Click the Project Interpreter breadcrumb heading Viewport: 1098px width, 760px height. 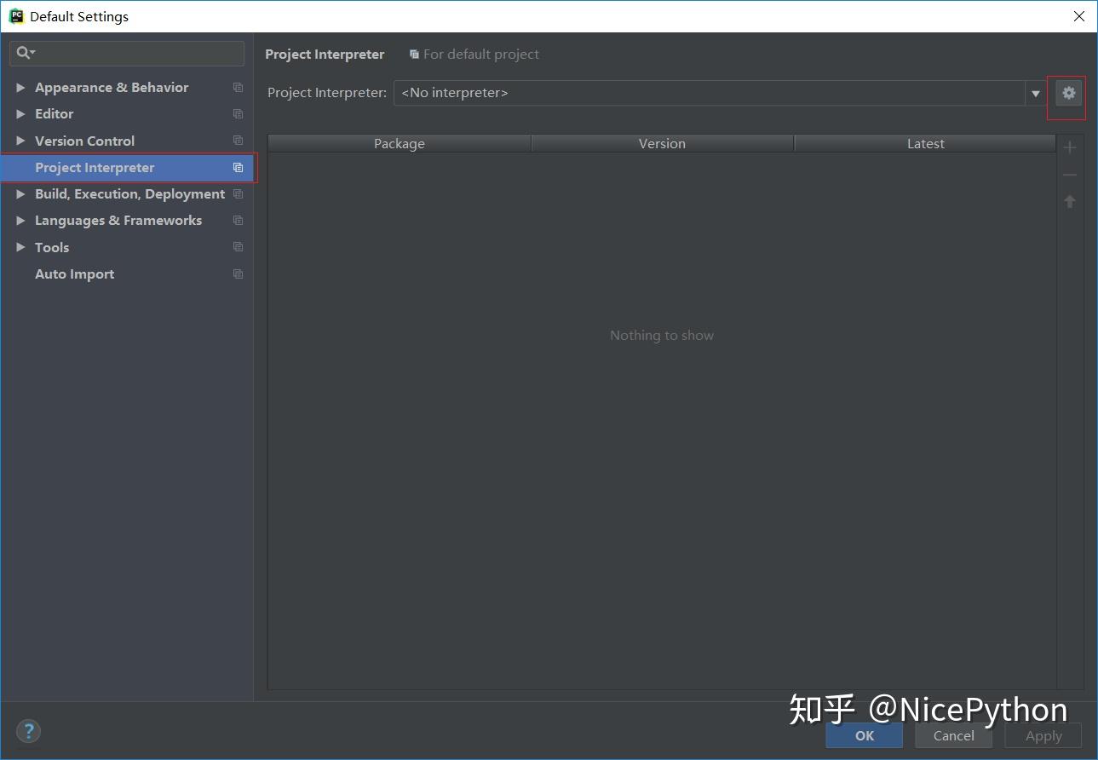[325, 55]
